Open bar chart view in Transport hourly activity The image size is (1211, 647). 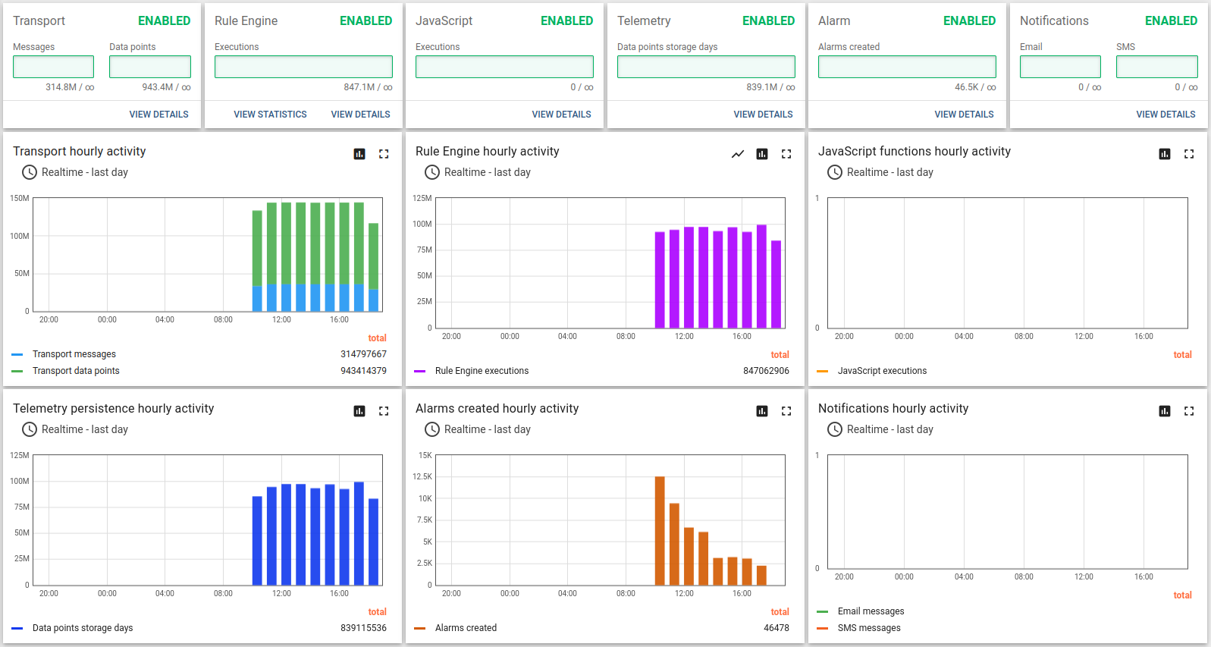pyautogui.click(x=359, y=154)
